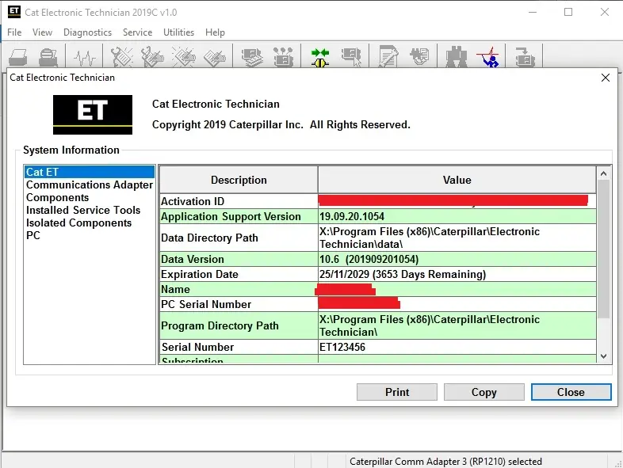Open the Diagnostics menu

point(87,32)
